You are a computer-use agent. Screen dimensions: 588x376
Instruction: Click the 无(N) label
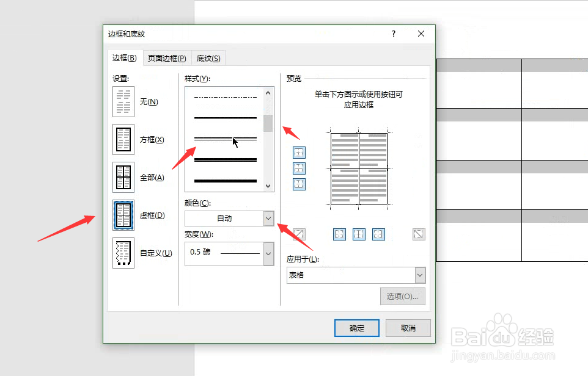click(149, 102)
